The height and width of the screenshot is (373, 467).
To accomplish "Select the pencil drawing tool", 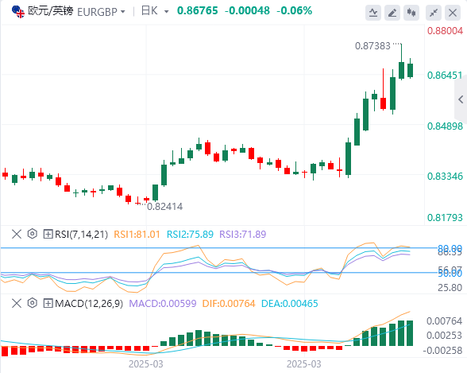I will click(392, 13).
